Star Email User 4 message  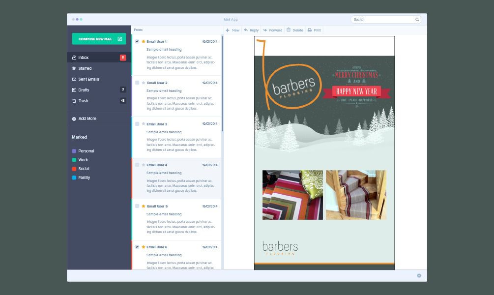click(144, 165)
